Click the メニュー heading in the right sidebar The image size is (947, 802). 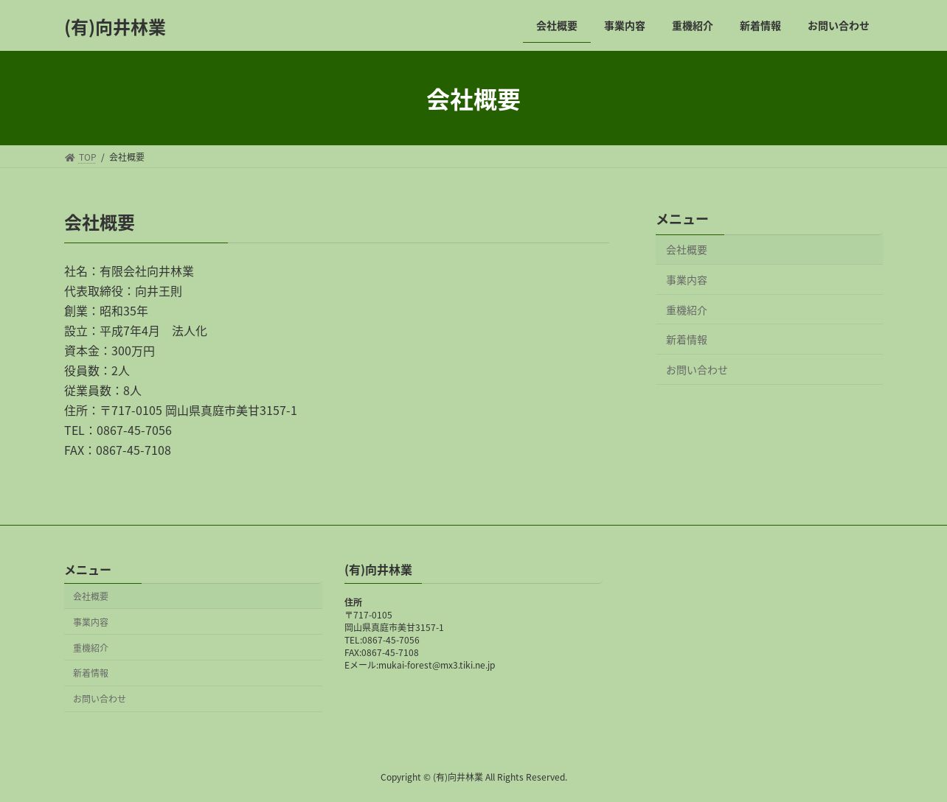coord(682,219)
